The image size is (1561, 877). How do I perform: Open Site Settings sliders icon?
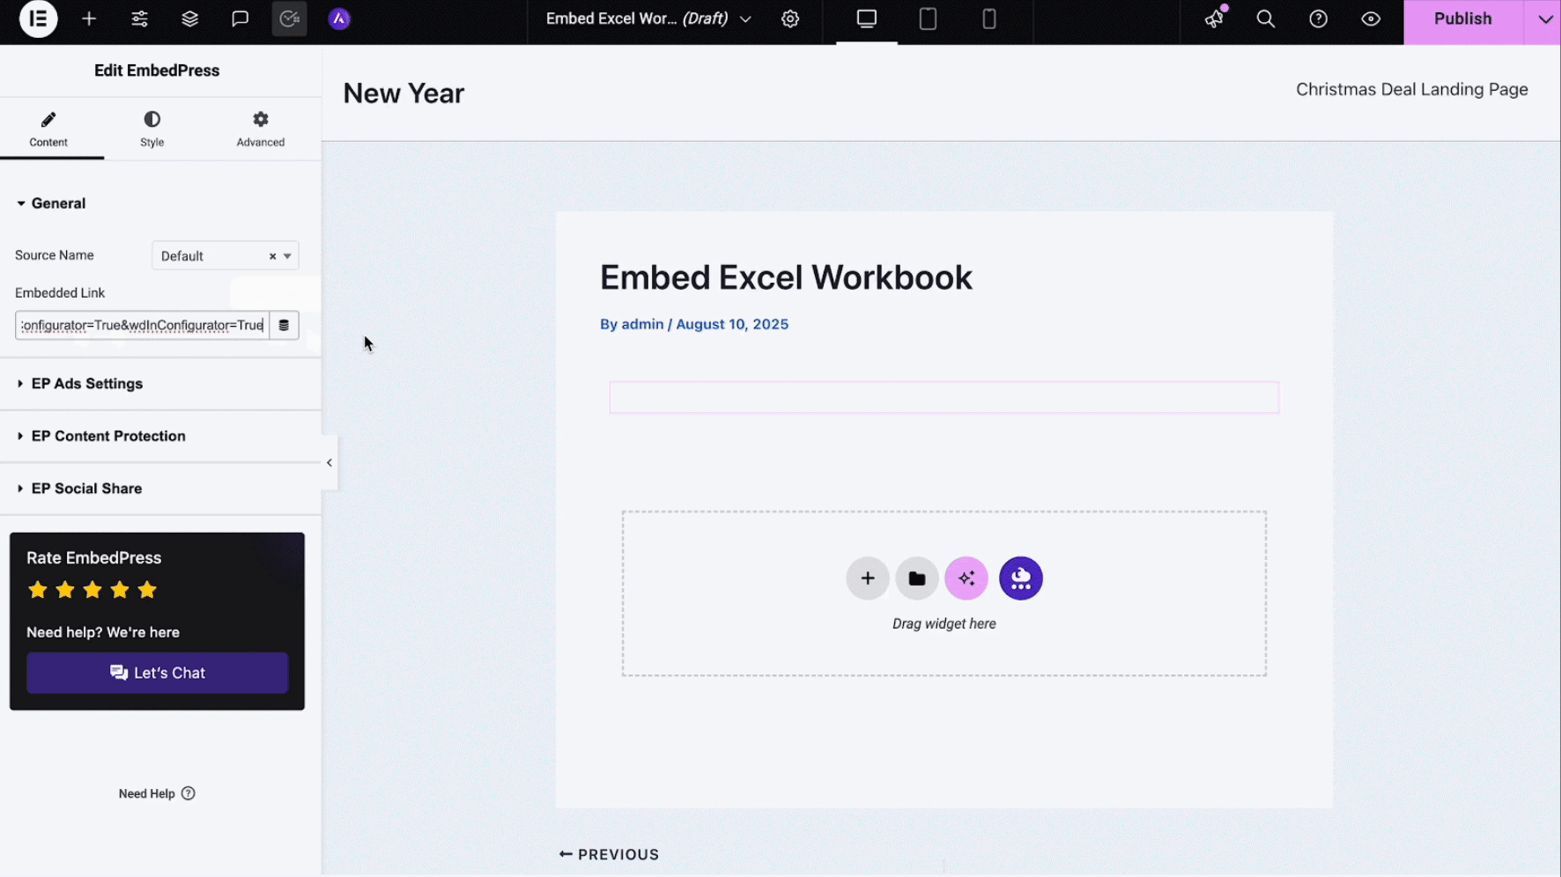coord(139,19)
